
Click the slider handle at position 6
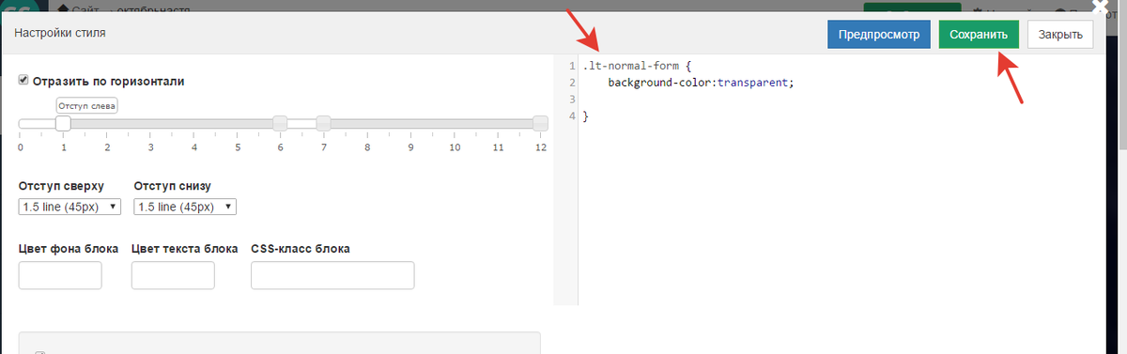click(280, 123)
